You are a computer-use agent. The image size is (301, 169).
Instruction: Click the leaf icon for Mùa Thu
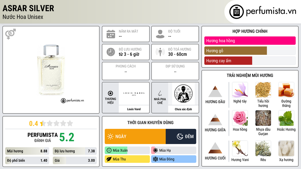click(109, 159)
